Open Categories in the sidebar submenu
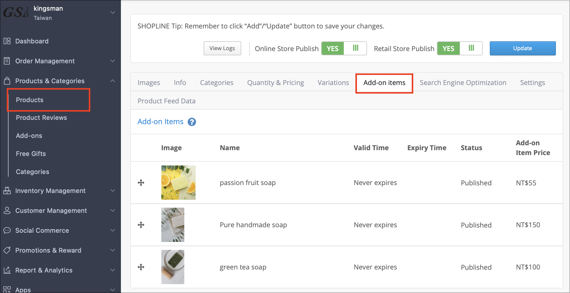This screenshot has width=570, height=293. pos(32,172)
